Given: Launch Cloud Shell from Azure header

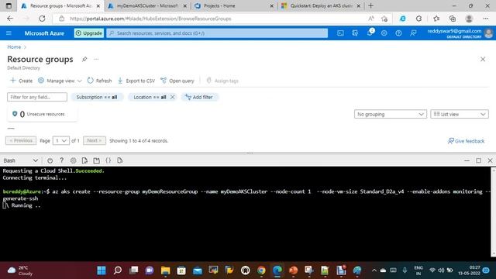Looking at the screenshot, I should pyautogui.click(x=340, y=33).
